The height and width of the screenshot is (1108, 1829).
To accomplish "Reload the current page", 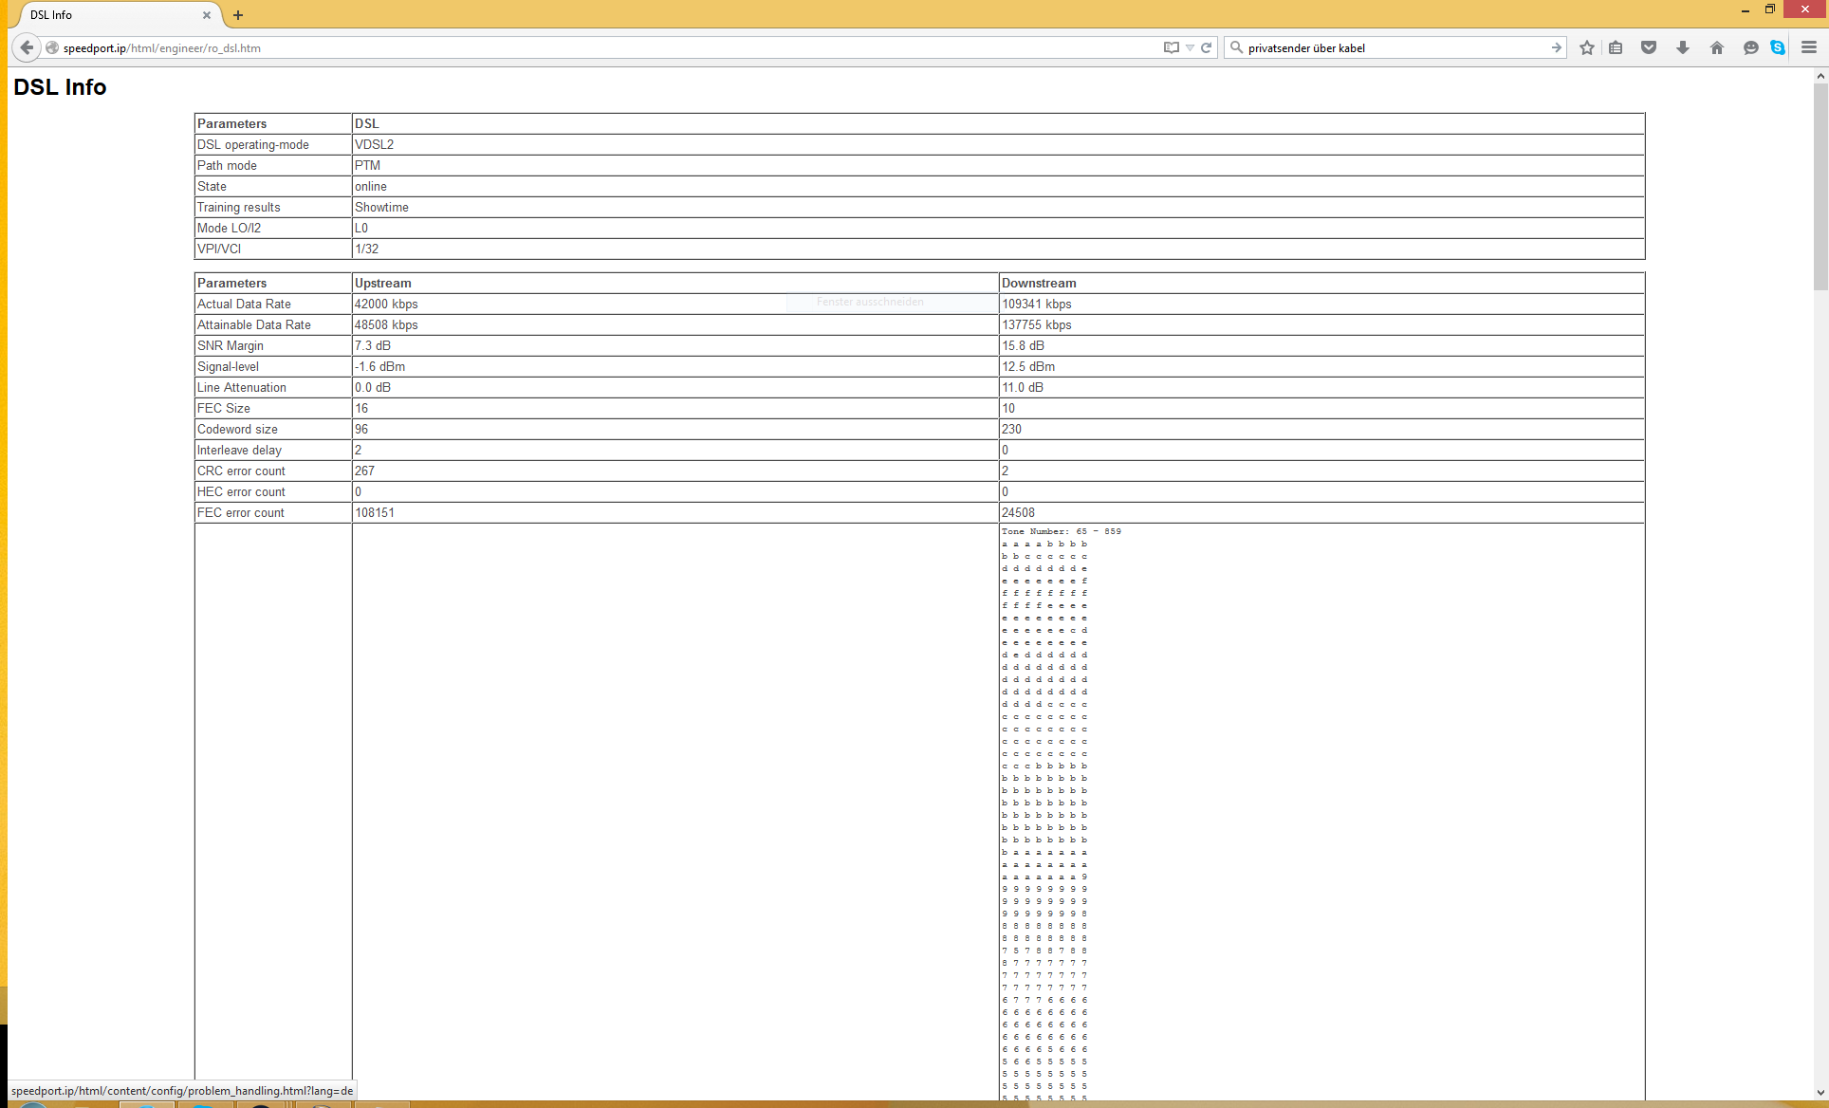I will 1207,47.
